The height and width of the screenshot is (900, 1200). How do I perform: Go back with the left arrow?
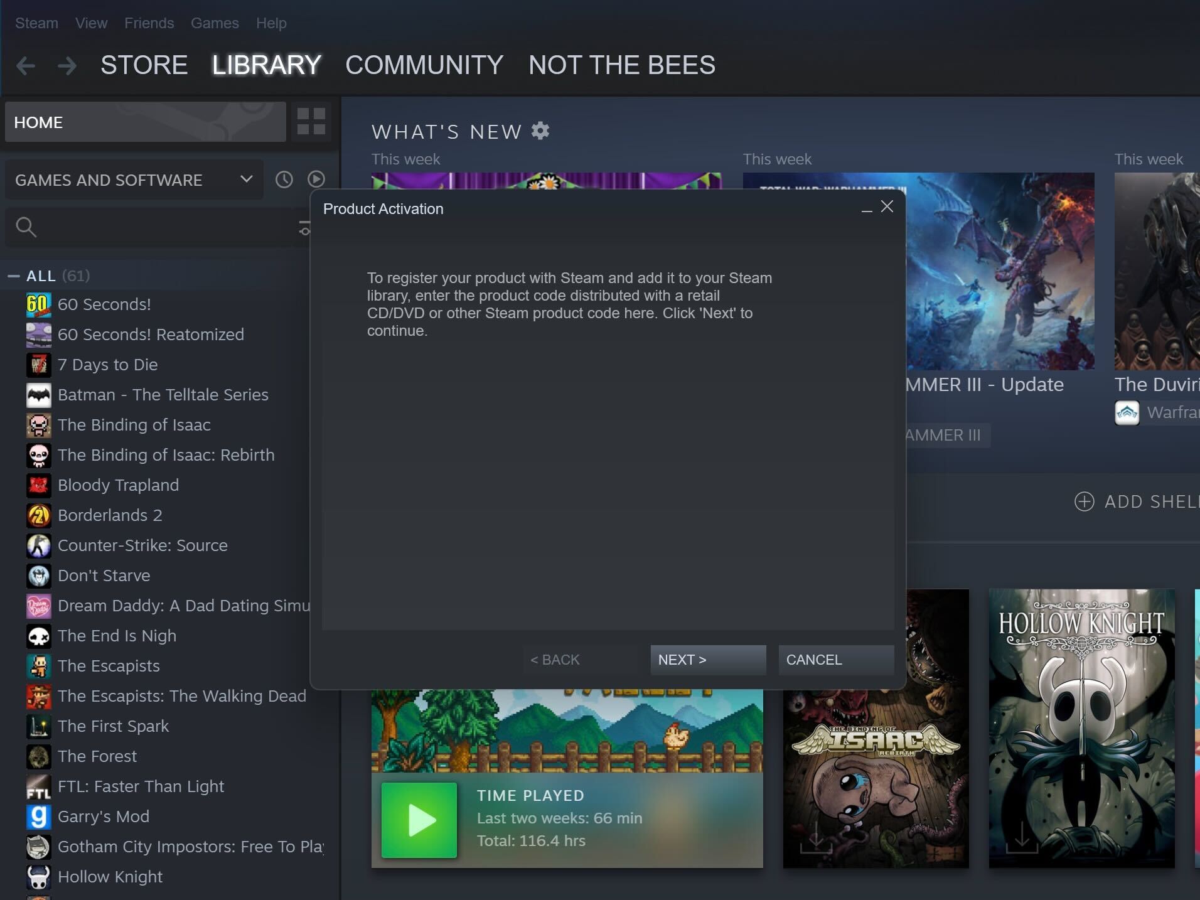(26, 65)
